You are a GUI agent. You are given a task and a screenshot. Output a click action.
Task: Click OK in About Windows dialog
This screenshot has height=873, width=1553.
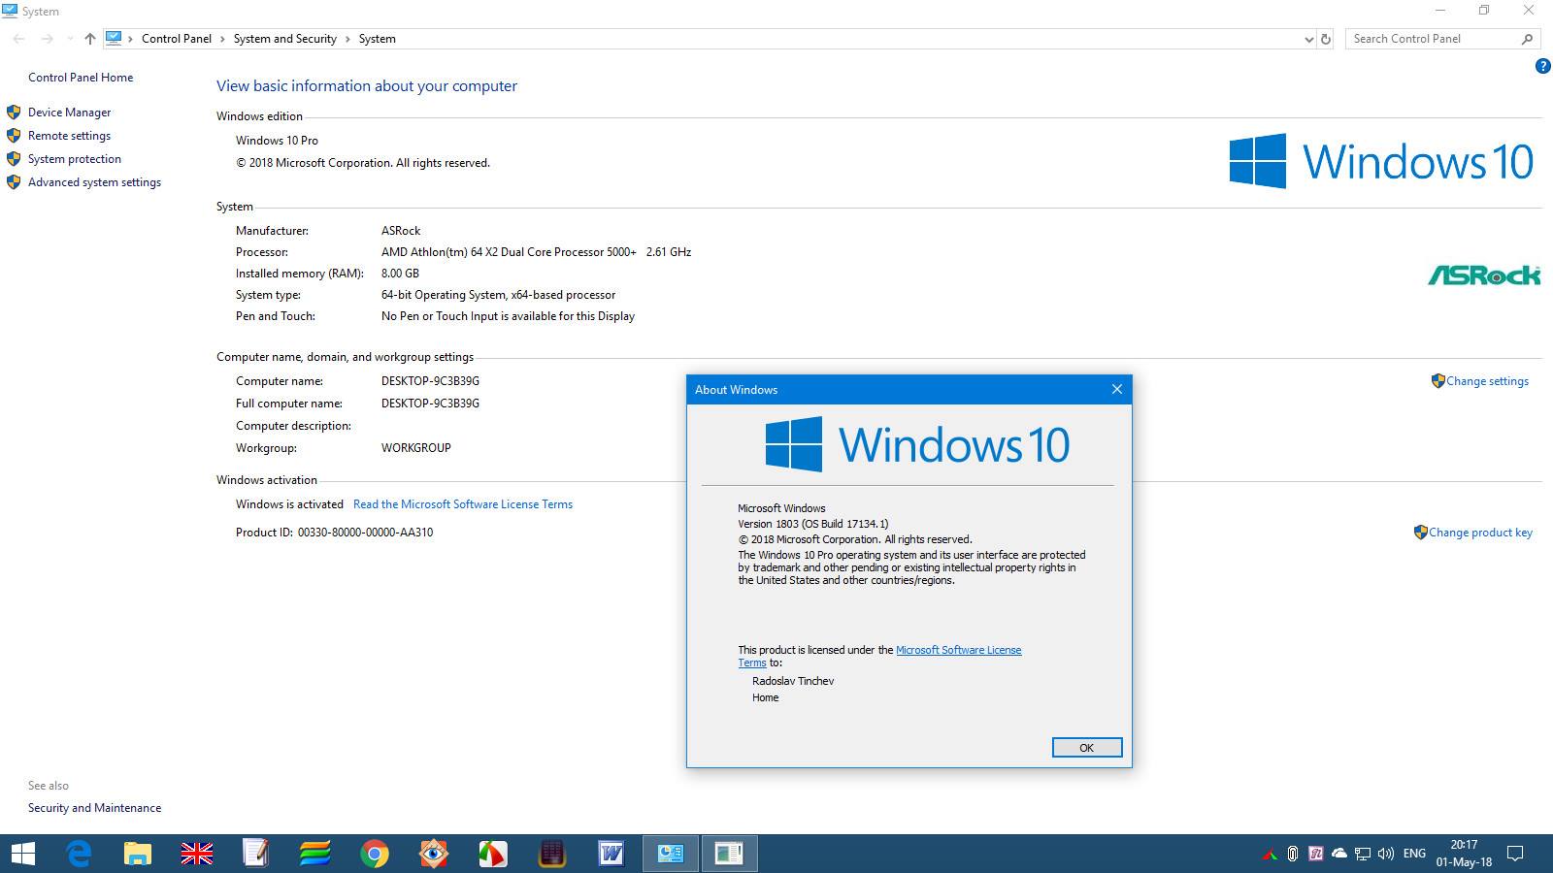1087,747
